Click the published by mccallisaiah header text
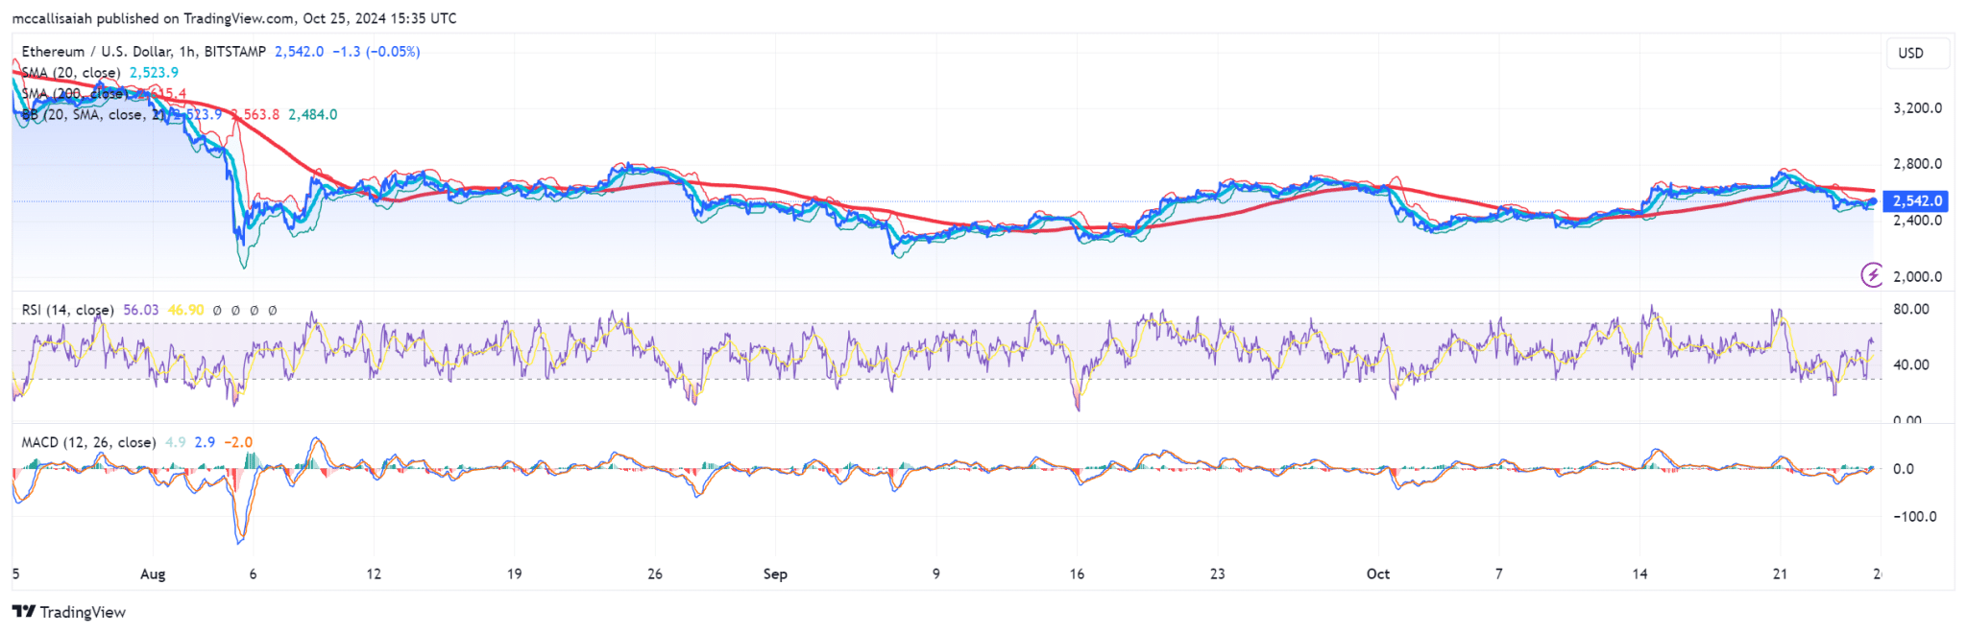 click(234, 18)
